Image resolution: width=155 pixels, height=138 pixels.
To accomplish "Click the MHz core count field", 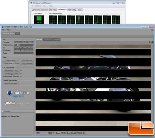I will coord(15,45).
